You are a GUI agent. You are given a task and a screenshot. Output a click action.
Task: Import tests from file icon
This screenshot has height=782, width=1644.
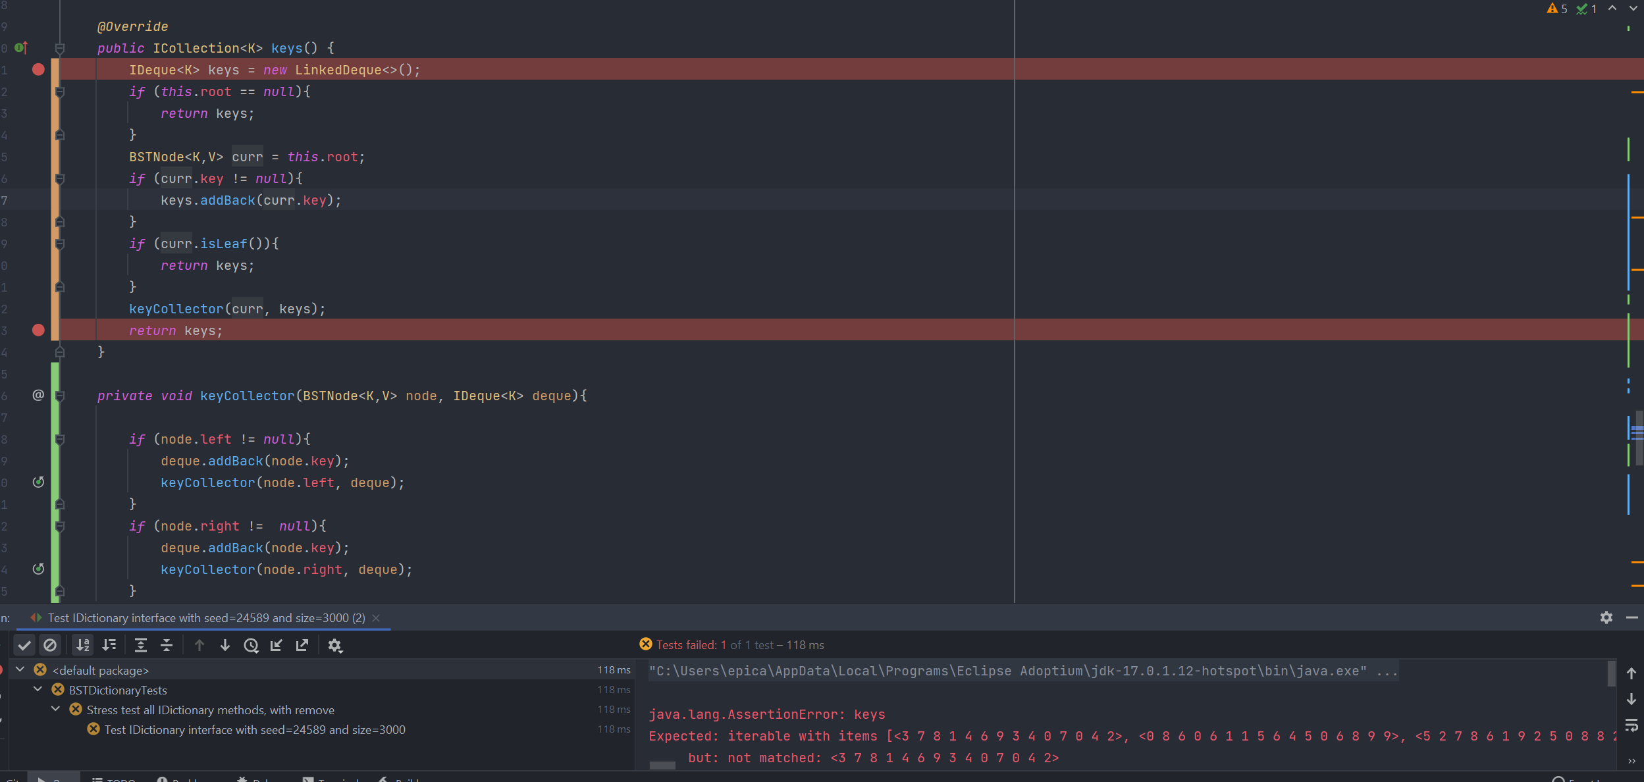[x=277, y=645]
